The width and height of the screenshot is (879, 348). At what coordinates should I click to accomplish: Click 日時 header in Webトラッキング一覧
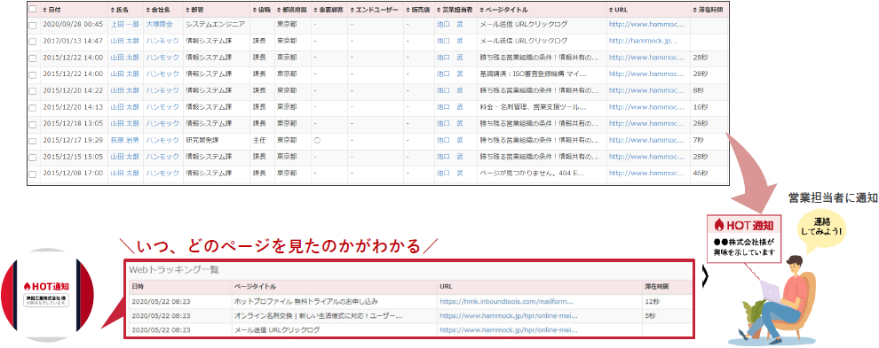pos(137,286)
